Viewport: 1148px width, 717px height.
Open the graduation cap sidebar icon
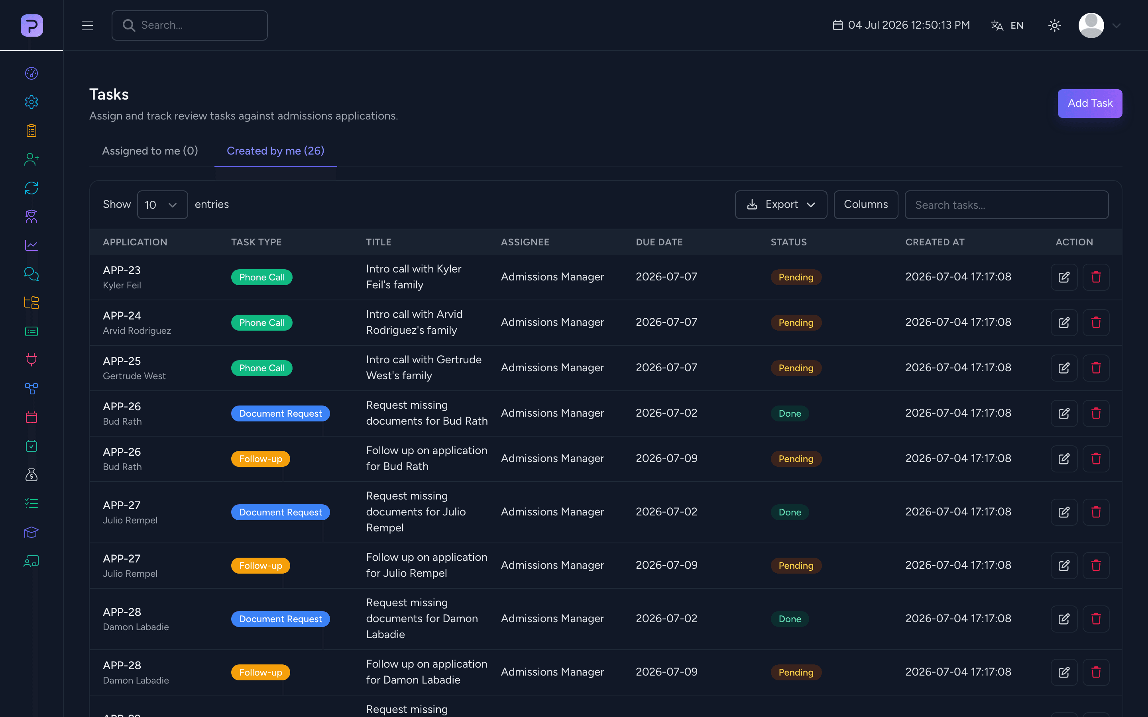coord(31,533)
